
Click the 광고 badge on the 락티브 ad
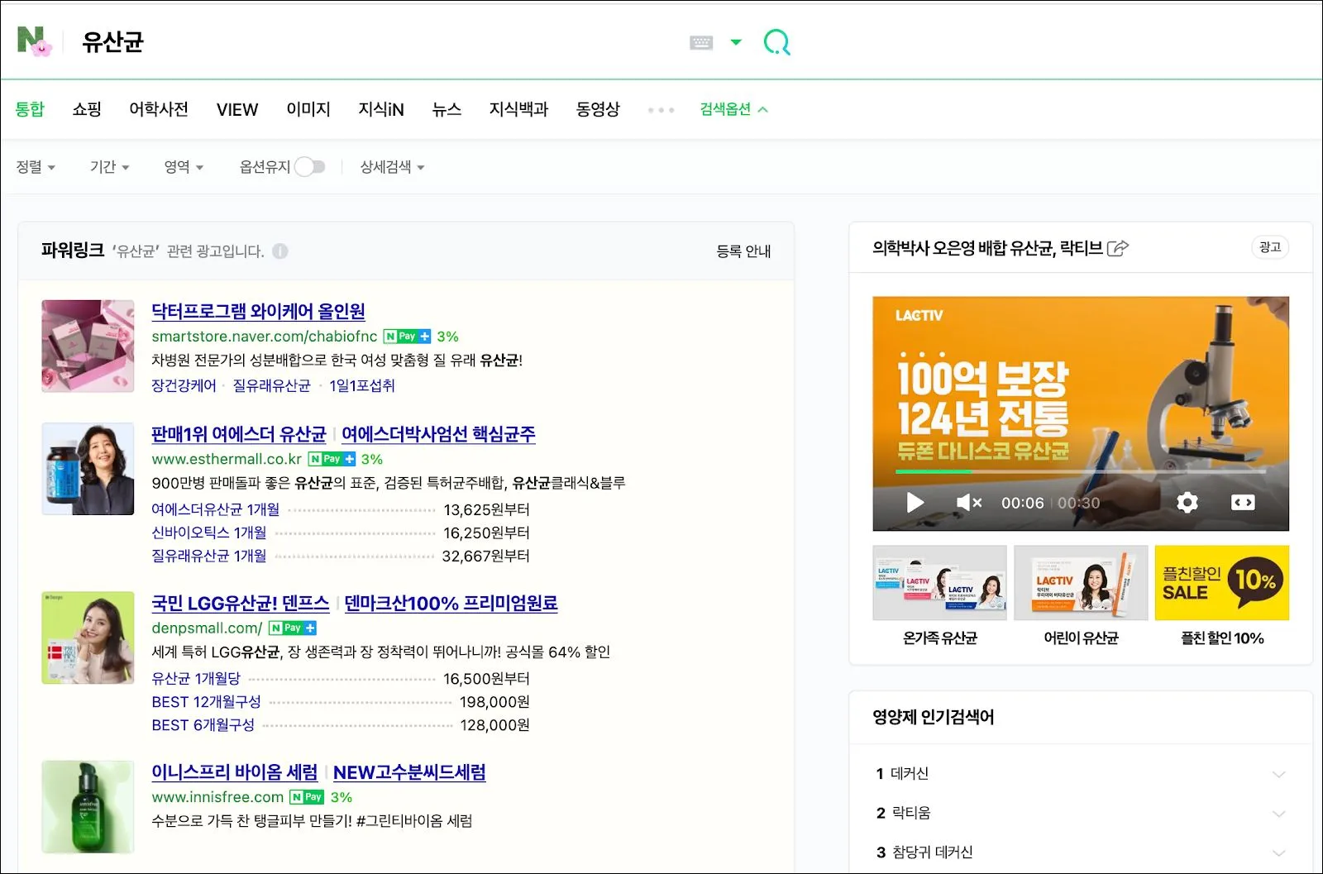point(1270,247)
